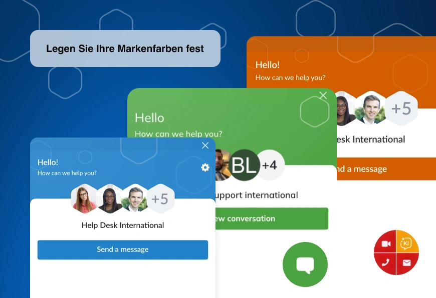The height and width of the screenshot is (298, 436).
Task: Click avatar of woman with glasses
Action: click(x=84, y=198)
